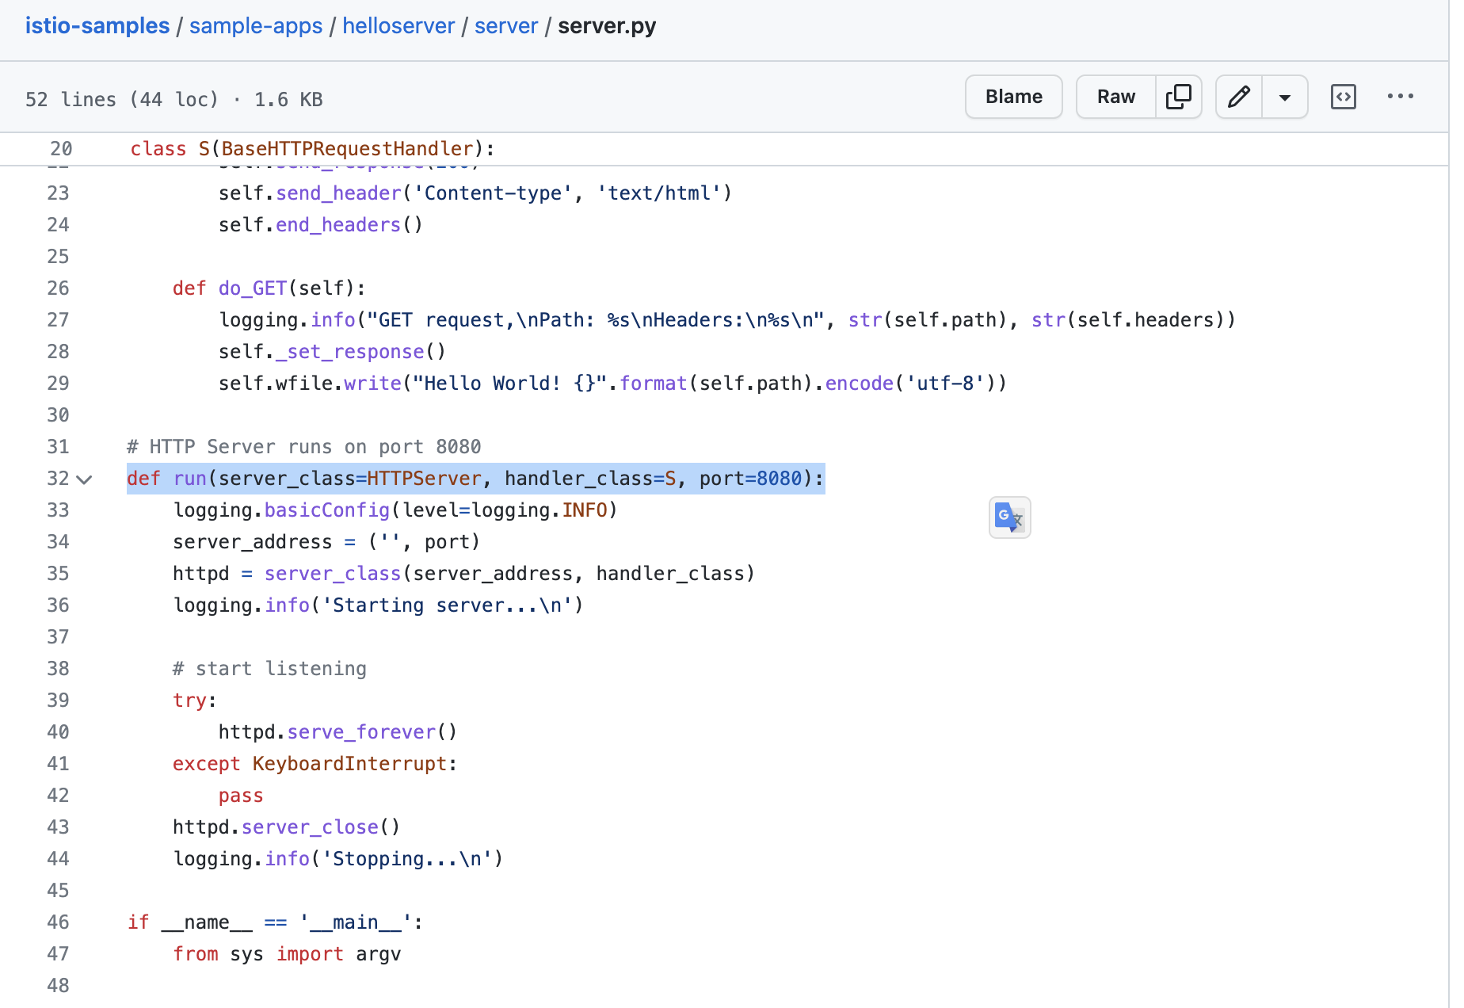Click line number 46
The image size is (1464, 1008).
point(58,922)
